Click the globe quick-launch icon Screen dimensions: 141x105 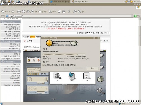[x=19, y=1]
